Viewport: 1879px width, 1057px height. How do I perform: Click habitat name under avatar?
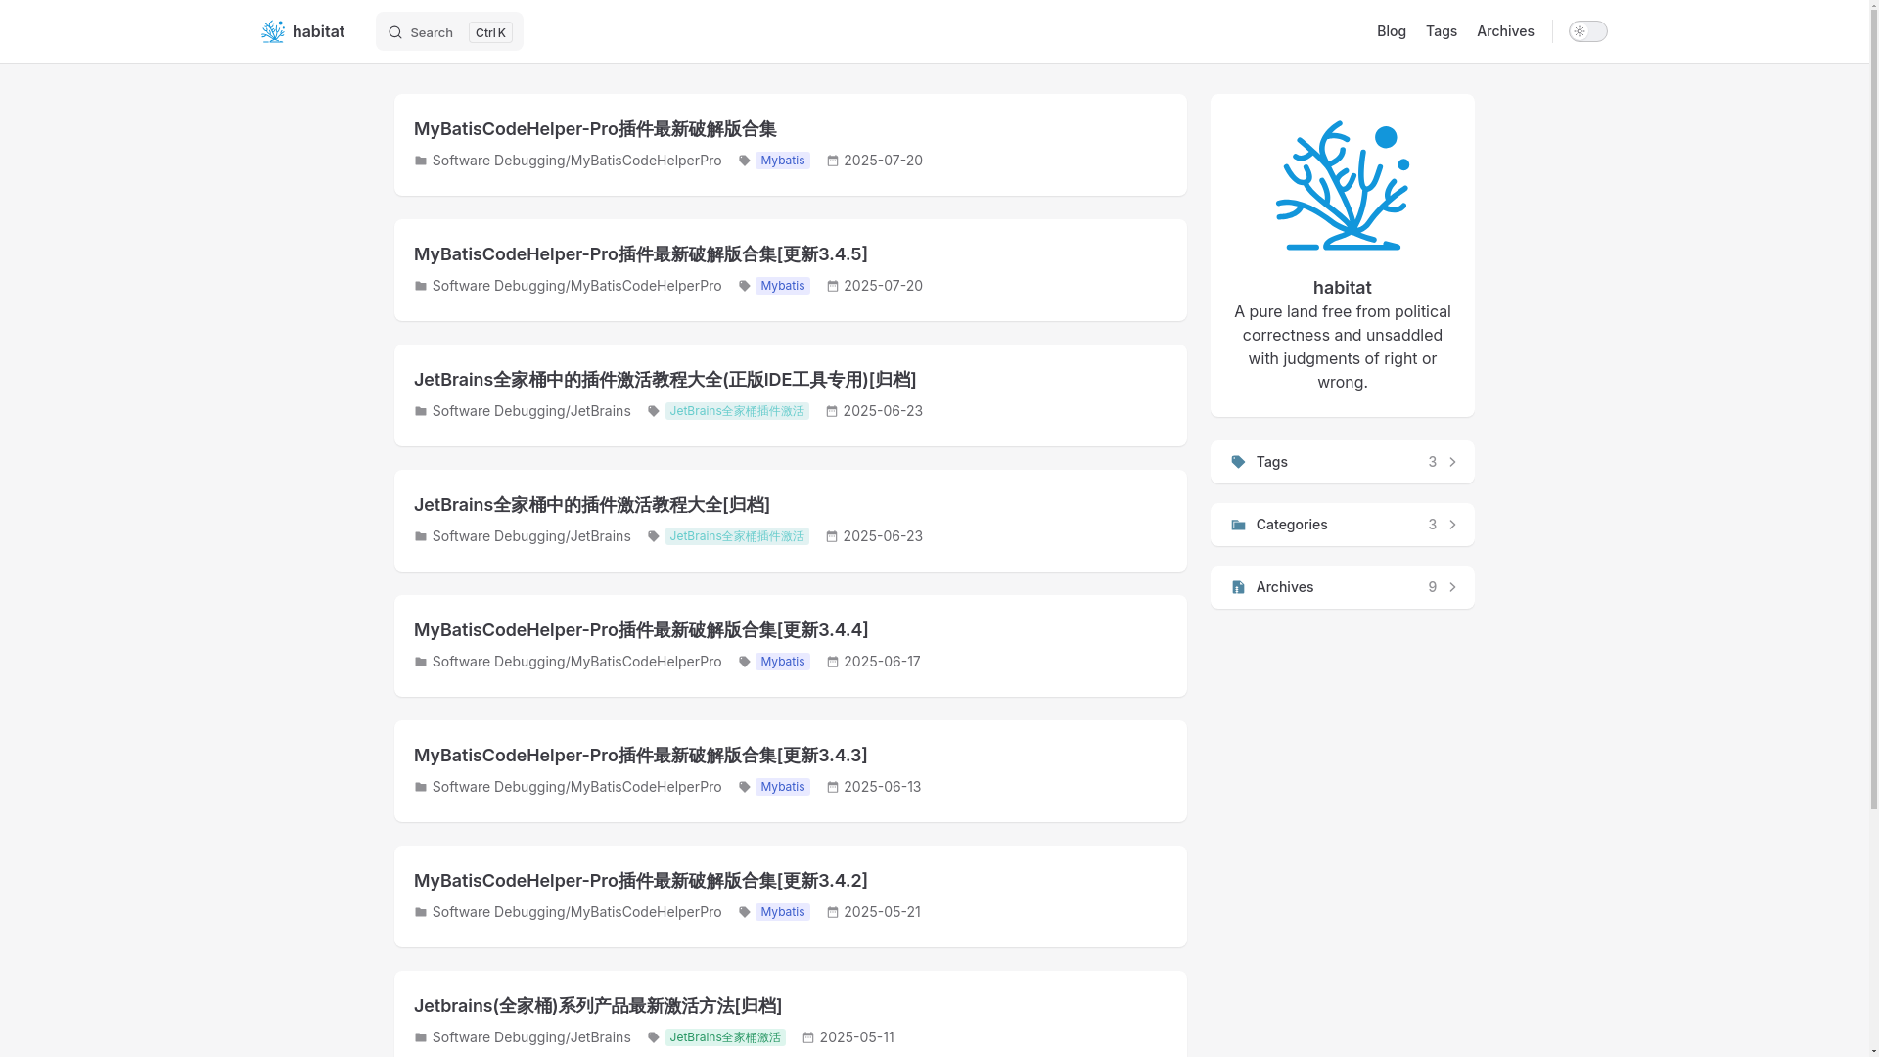pos(1342,288)
